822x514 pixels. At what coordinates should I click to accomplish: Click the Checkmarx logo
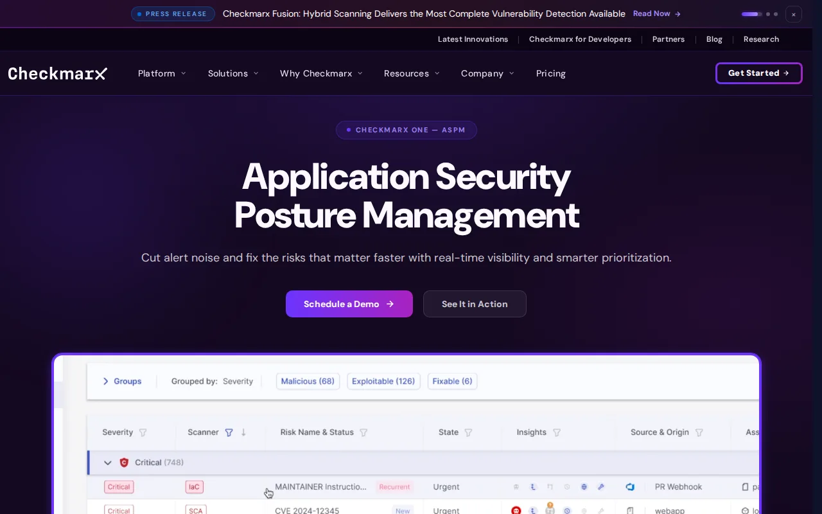click(x=58, y=73)
